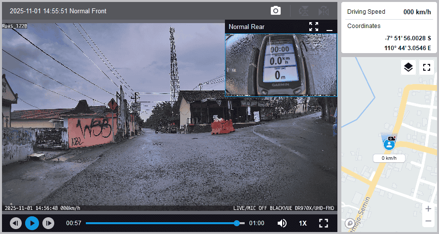This screenshot has height=234, width=439.
Task: Change the 1X playback speed
Action: (x=303, y=223)
